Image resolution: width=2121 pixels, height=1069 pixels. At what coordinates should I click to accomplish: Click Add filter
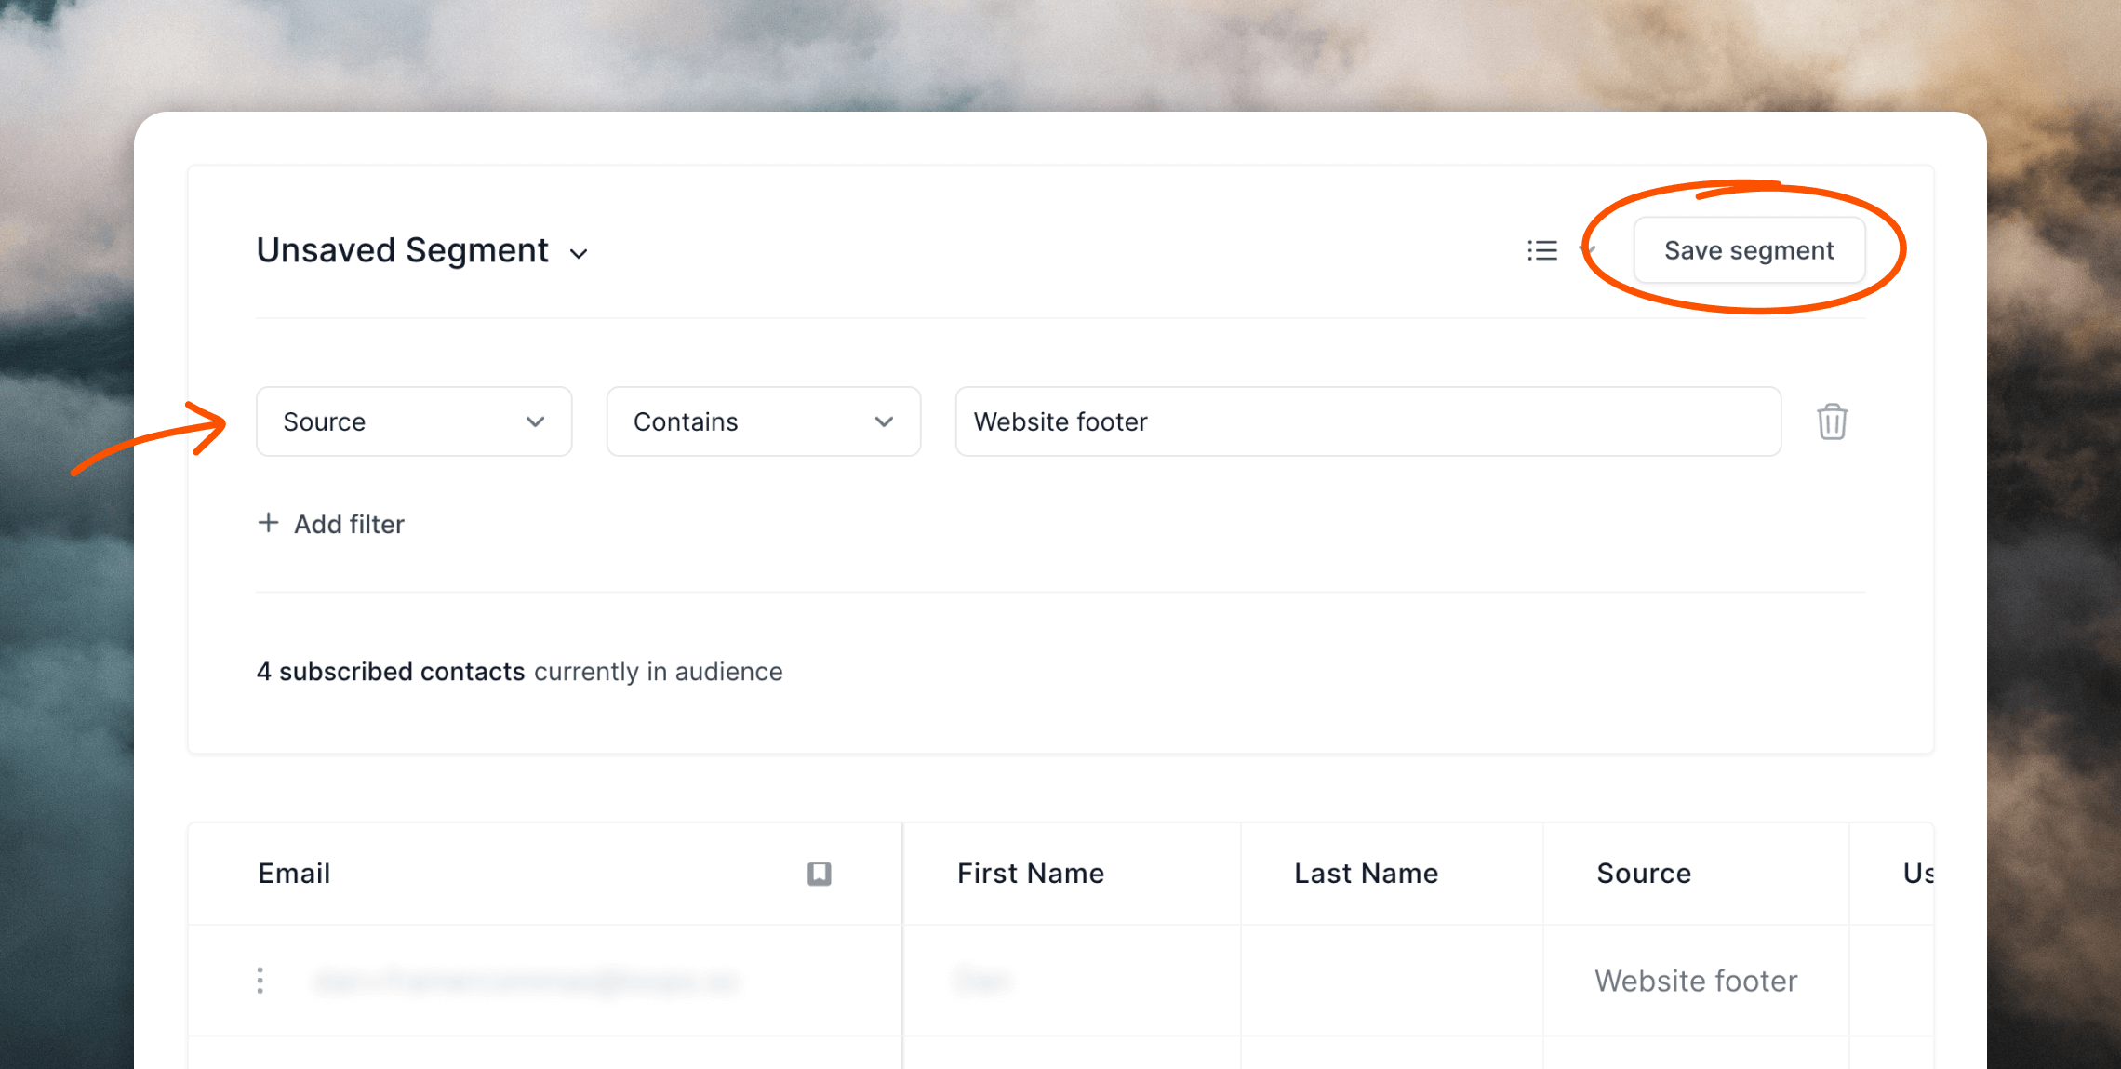(331, 524)
